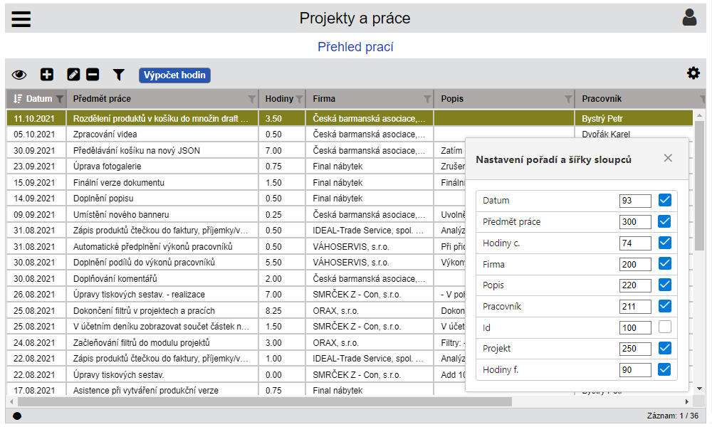Screen dimensions: 712x427
Task: Add a new record with plus icon
Action: [47, 74]
